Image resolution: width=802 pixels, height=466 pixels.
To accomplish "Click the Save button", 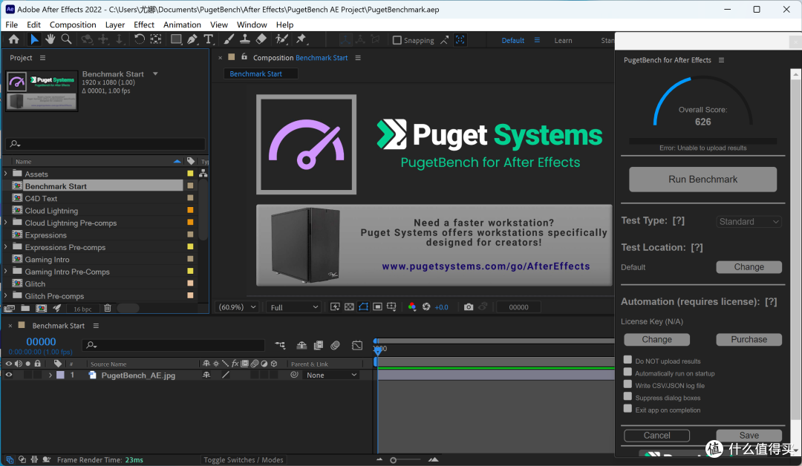I will click(749, 436).
